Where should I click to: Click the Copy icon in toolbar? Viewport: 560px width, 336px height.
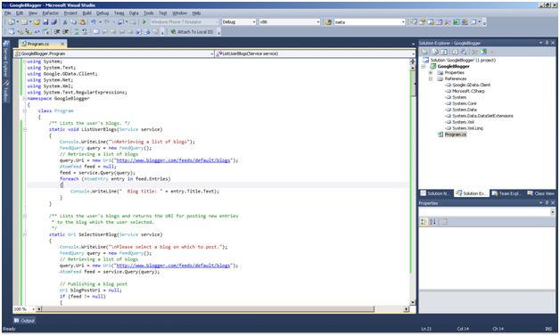[x=74, y=22]
